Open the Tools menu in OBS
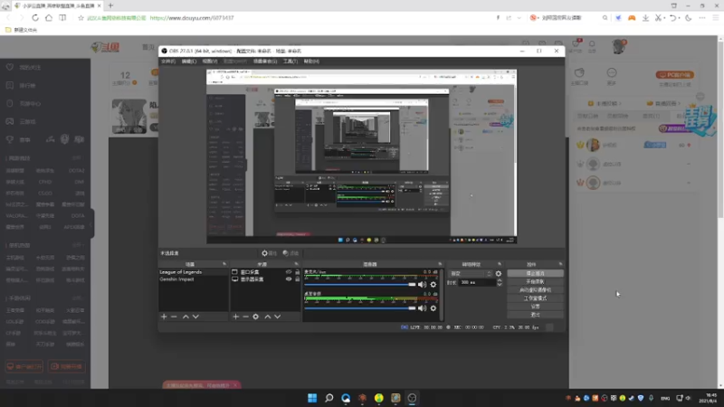The image size is (724, 407). click(290, 62)
